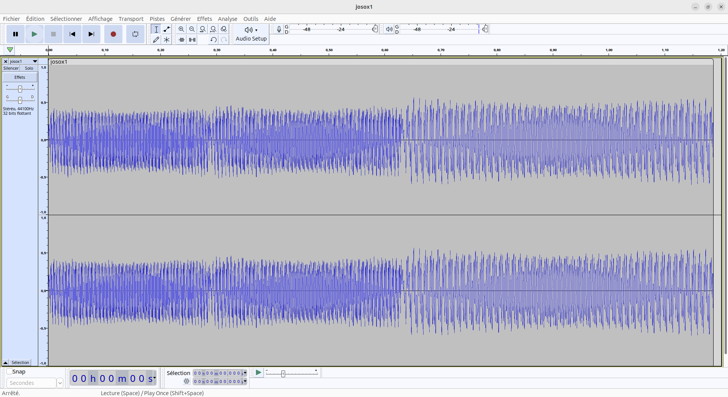Mute track with Silencer button

11,68
